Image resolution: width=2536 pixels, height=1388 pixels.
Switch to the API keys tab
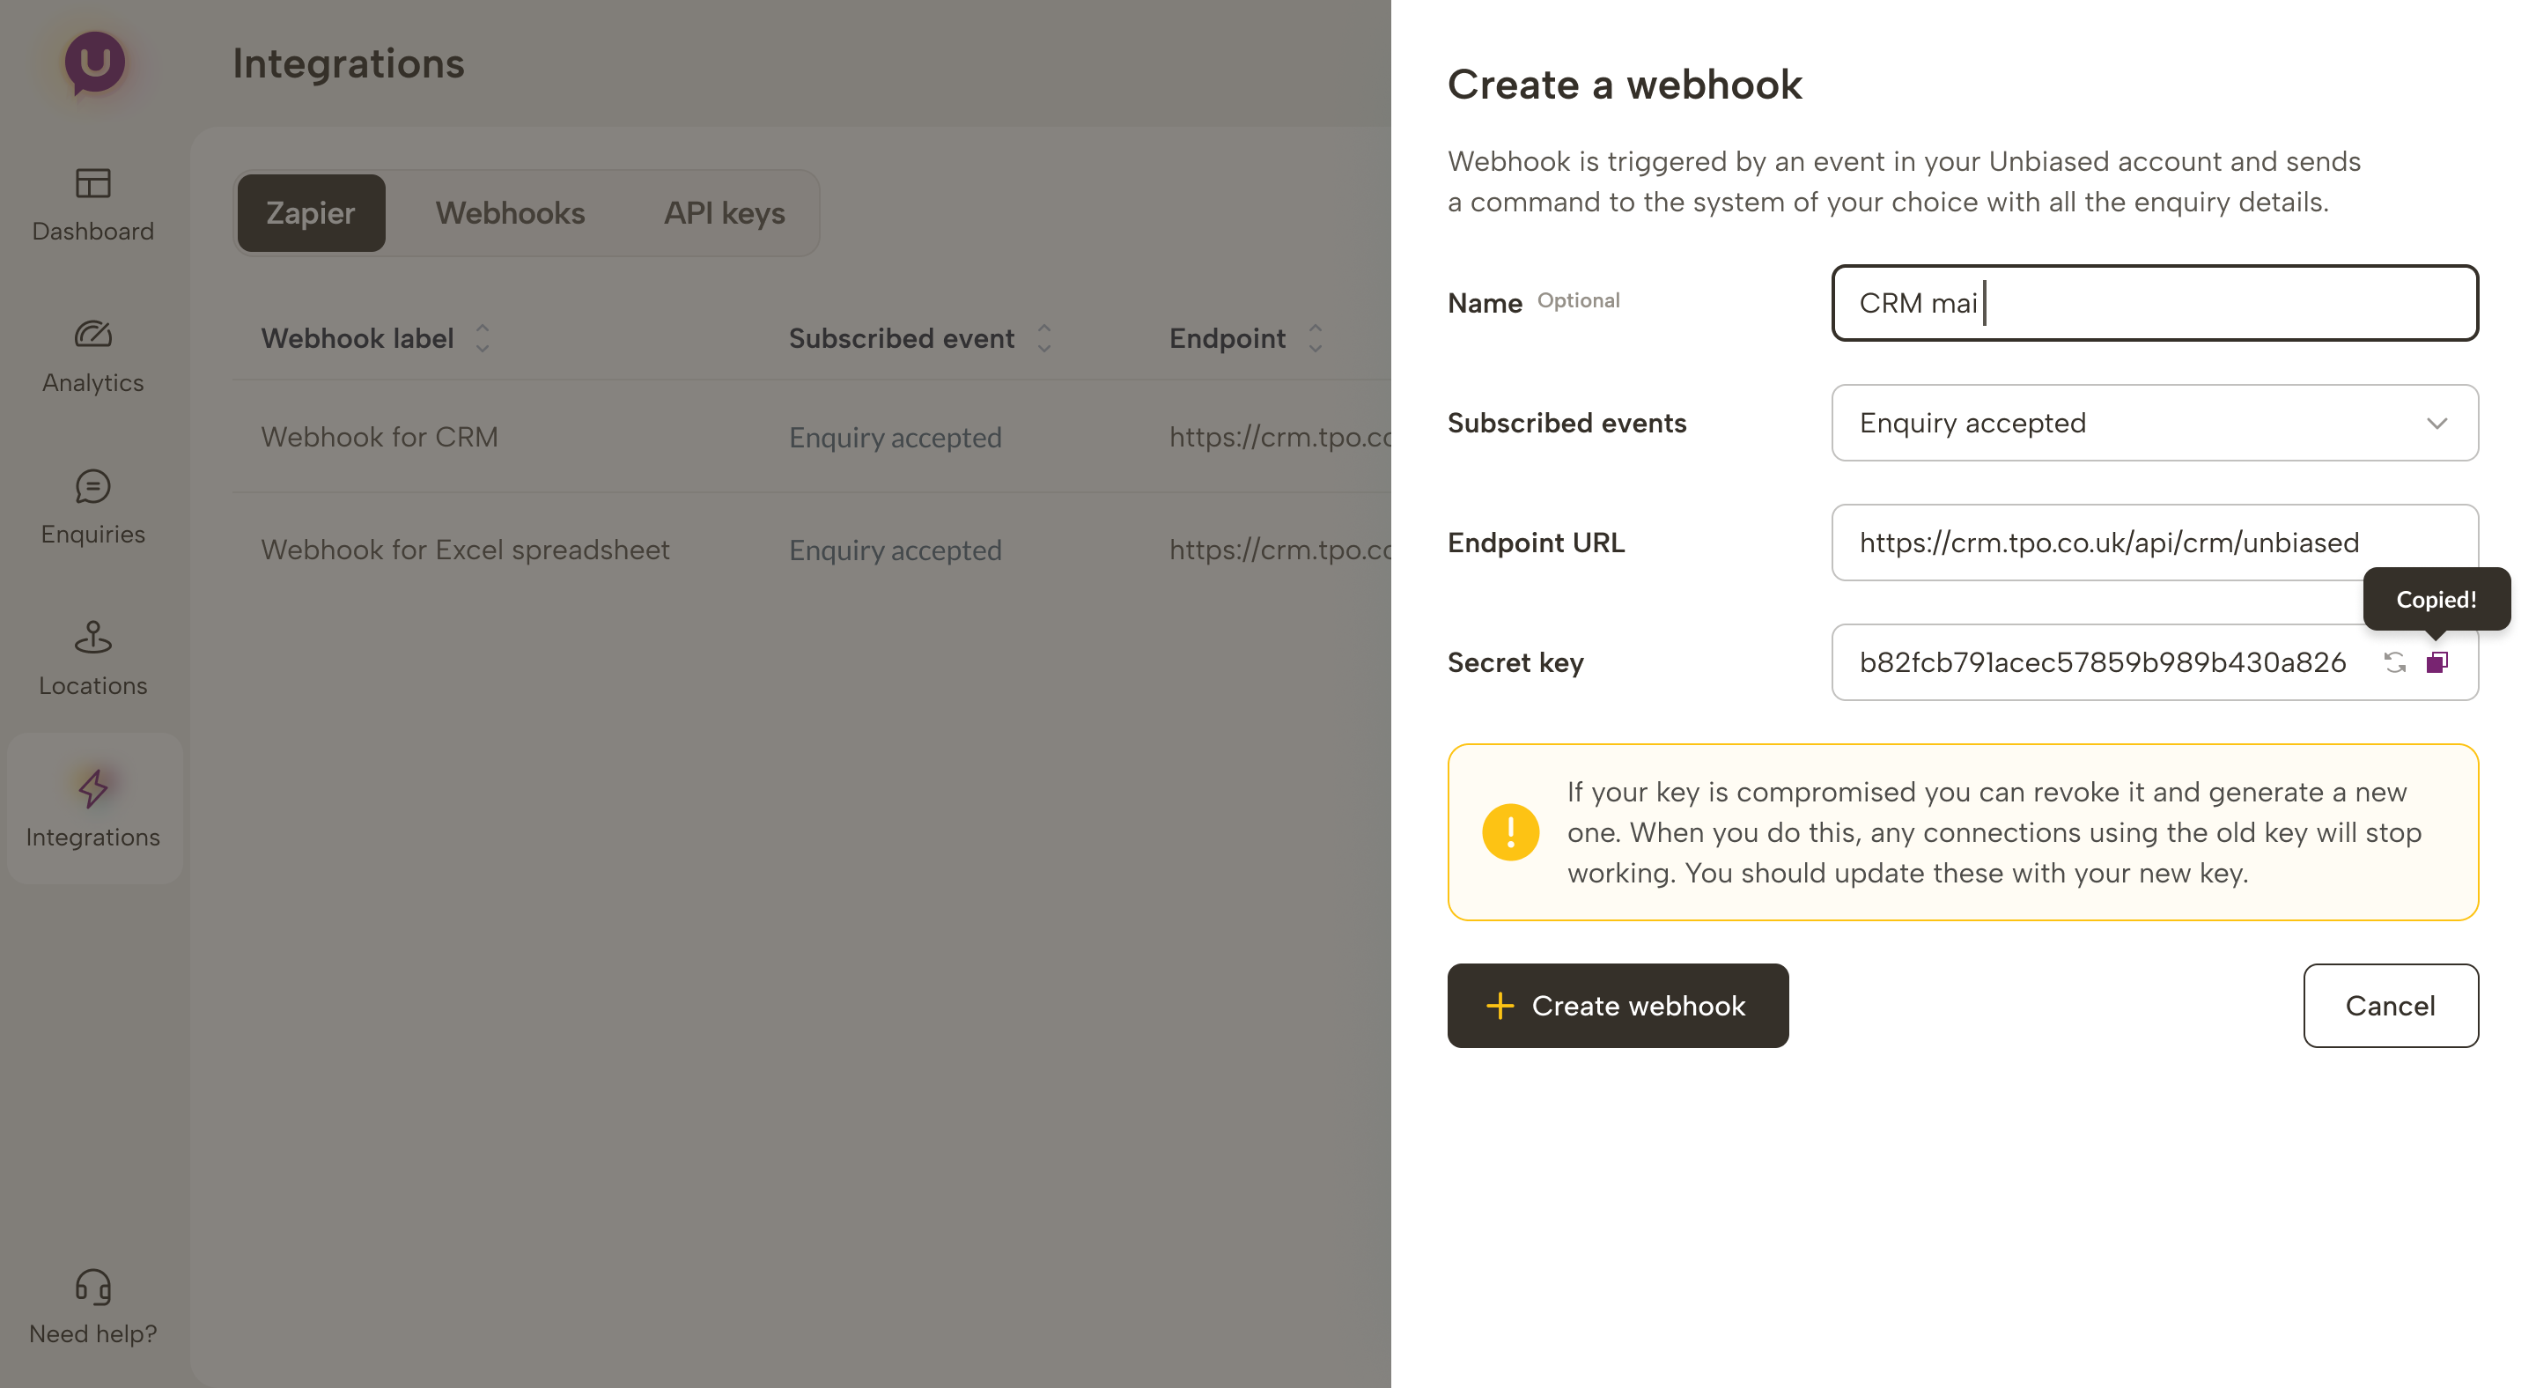point(724,214)
